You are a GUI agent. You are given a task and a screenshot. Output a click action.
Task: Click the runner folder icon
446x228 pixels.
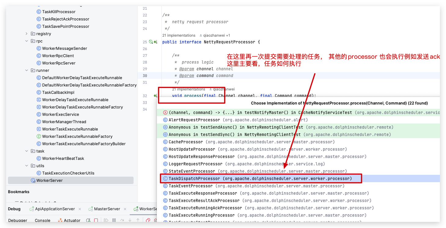click(x=33, y=70)
